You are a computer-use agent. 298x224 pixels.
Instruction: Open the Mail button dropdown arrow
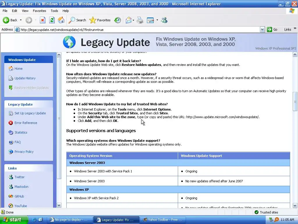click(133, 20)
